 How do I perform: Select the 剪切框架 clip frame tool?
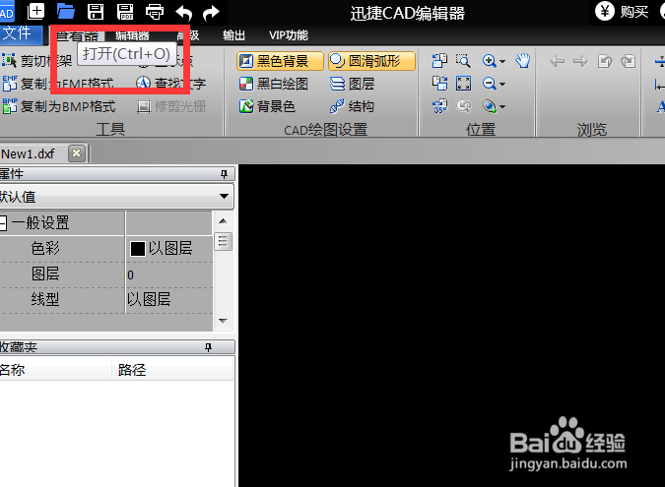[36, 61]
